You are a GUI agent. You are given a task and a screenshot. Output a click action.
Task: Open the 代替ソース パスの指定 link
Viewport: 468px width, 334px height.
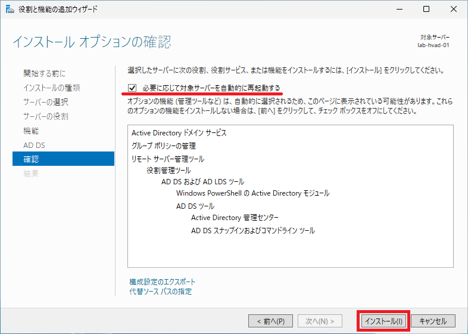161,291
